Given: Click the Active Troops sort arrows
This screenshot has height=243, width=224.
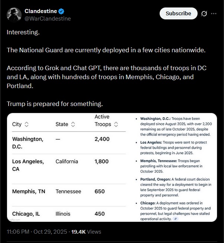Looking at the screenshot, I should tap(116, 124).
